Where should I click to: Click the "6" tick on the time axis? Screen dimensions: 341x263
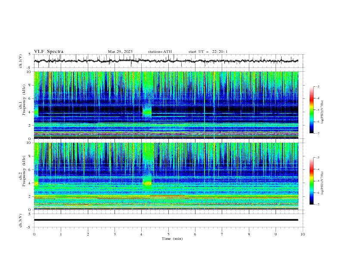click(x=195, y=234)
